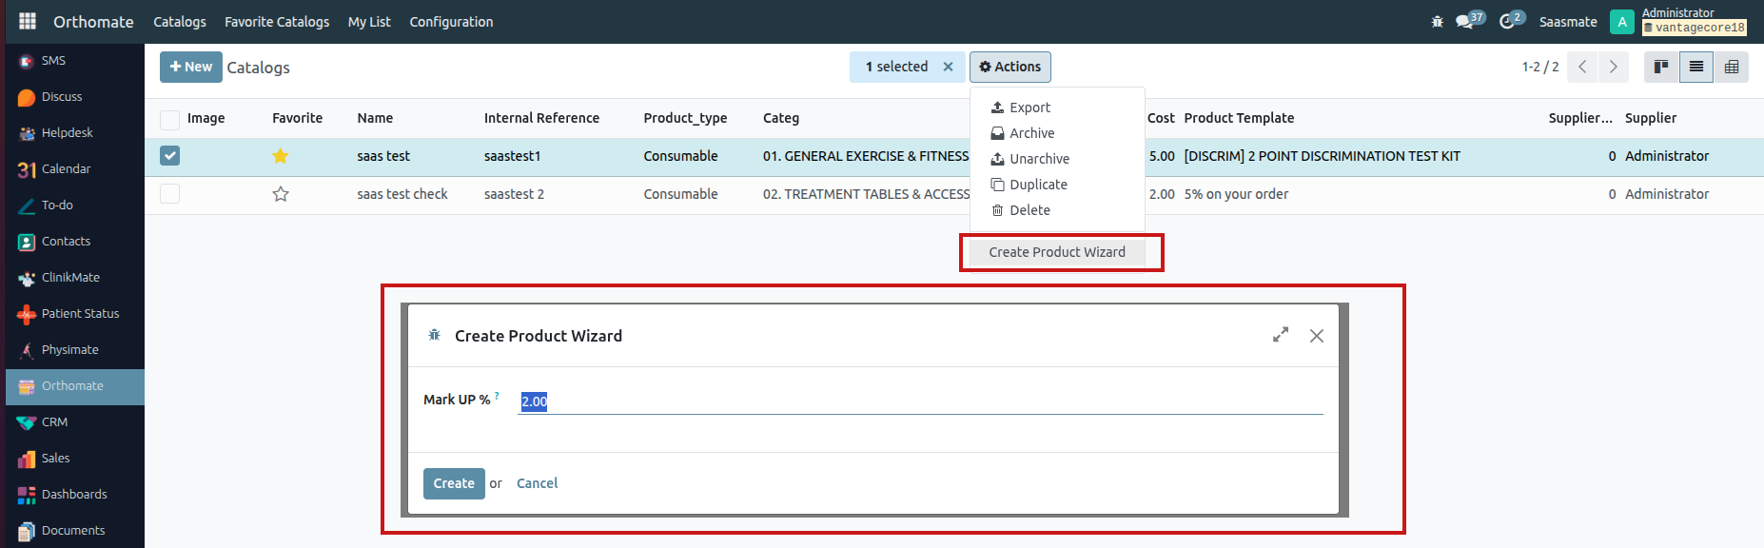Select Unarchive from Actions menu

point(1057,159)
